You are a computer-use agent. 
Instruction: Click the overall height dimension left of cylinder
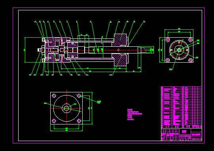pos(25,50)
